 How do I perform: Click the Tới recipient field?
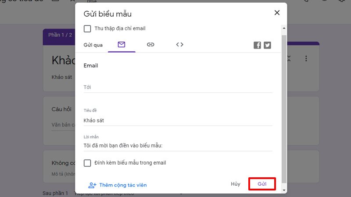[178, 87]
